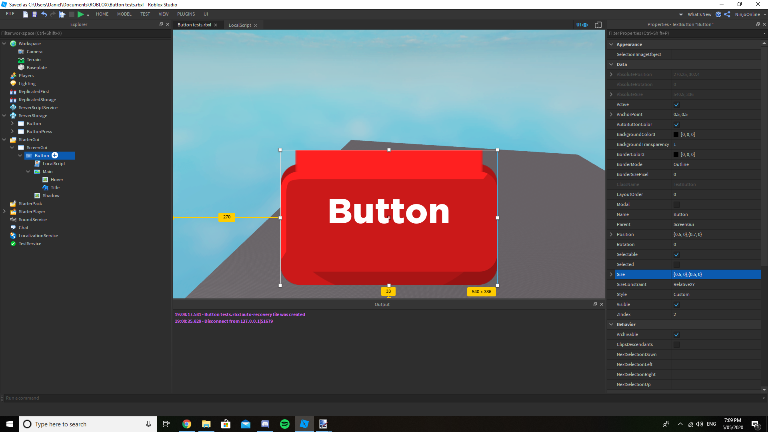
Task: Open Roblox Studio help question icon
Action: [718, 14]
